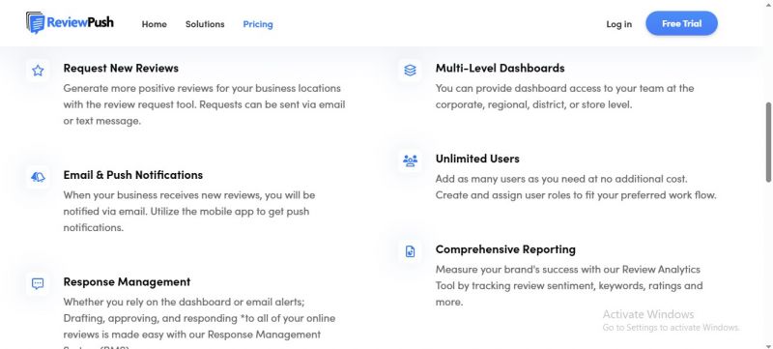Click the paragraph starting 'Add as many users'

click(576, 187)
